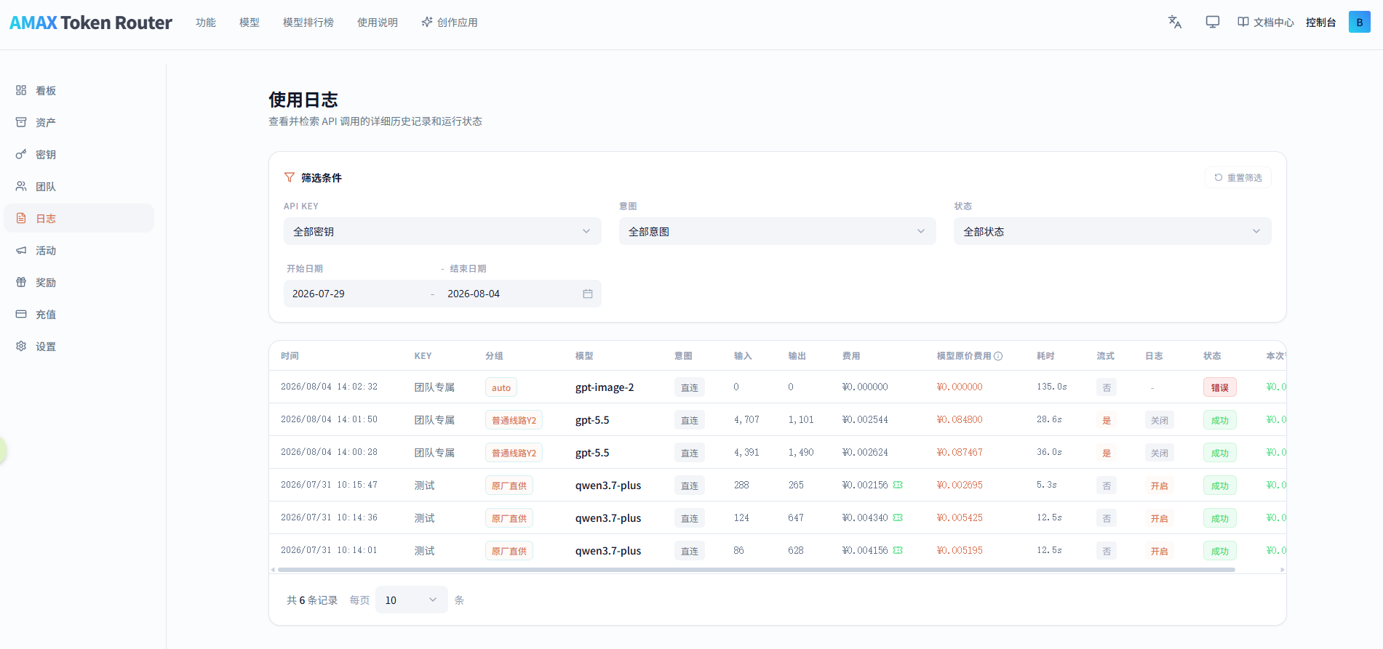Go to 模型排行榜 page

pos(308,23)
